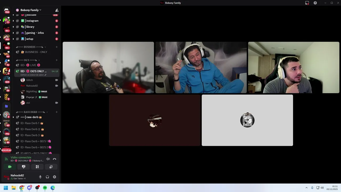Join the LIVE voice channel
Viewport: 341px width, 192px height.
pyautogui.click(x=37, y=65)
